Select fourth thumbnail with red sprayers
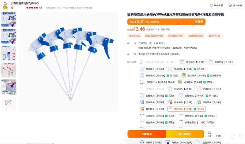 point(9,70)
